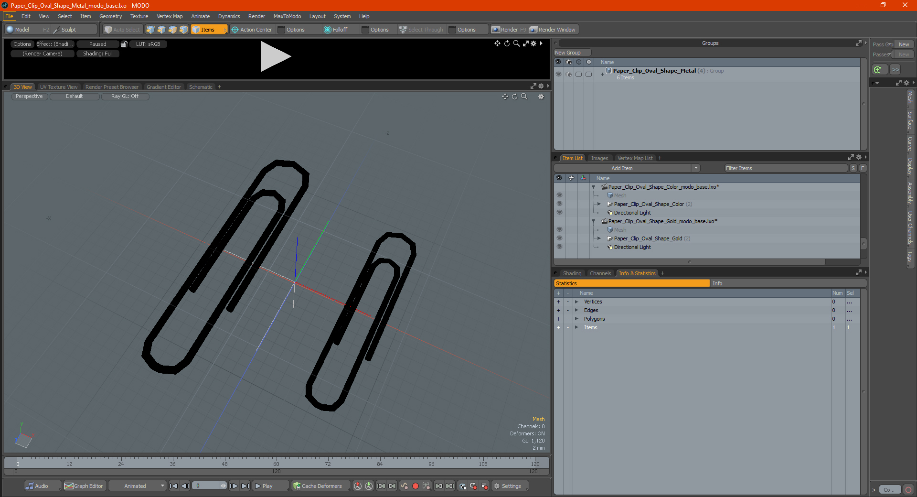Click the 3D viewport rotate icon

pos(514,97)
